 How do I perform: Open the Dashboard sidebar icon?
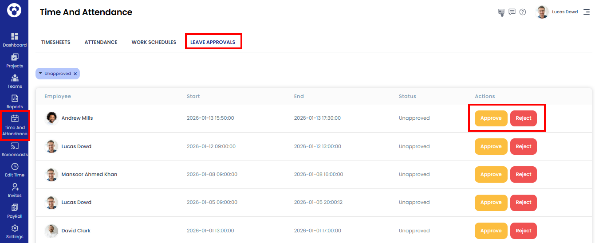pyautogui.click(x=15, y=36)
